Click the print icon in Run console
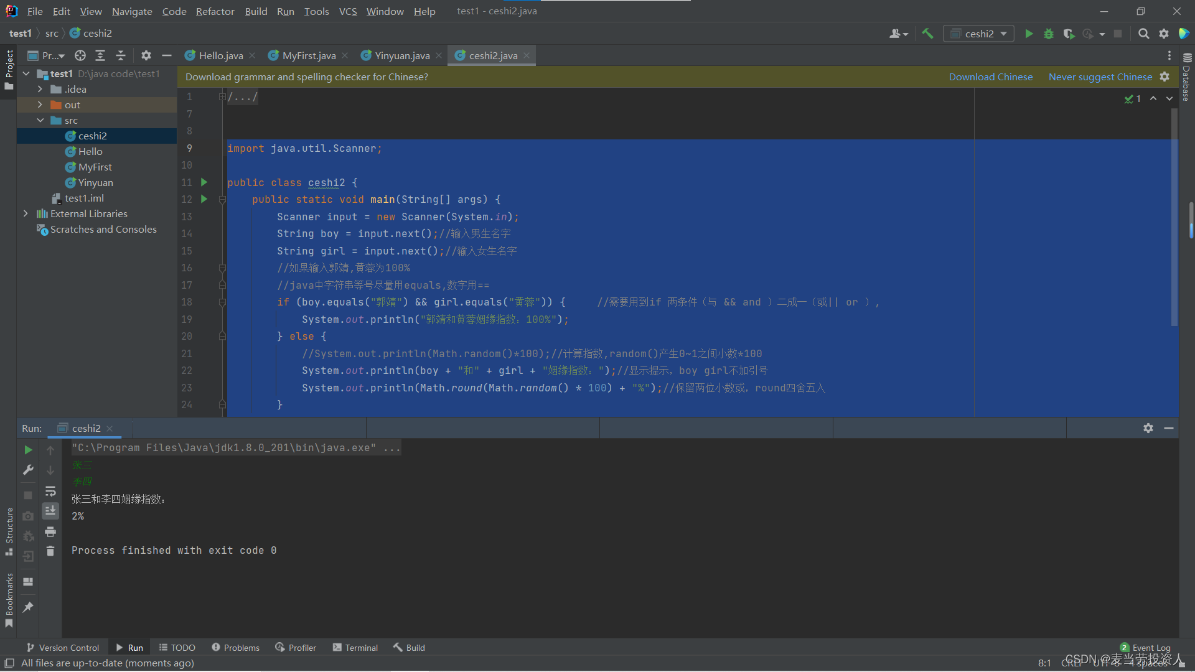 (x=50, y=531)
